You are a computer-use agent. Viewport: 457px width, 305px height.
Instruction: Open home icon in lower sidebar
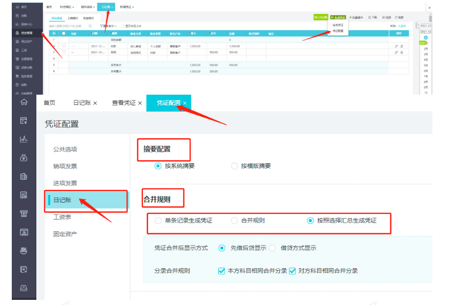click(x=24, y=102)
